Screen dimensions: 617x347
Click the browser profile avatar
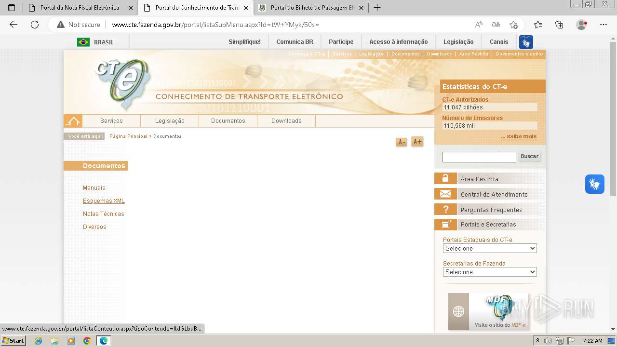[582, 25]
